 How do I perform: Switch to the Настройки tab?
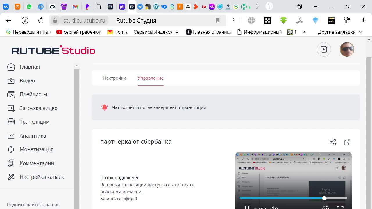pyautogui.click(x=115, y=78)
